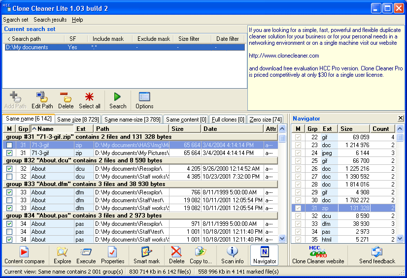Click the Path column header in the results list
Image resolution: width=407 pixels, height=278 pixels.
[131, 129]
